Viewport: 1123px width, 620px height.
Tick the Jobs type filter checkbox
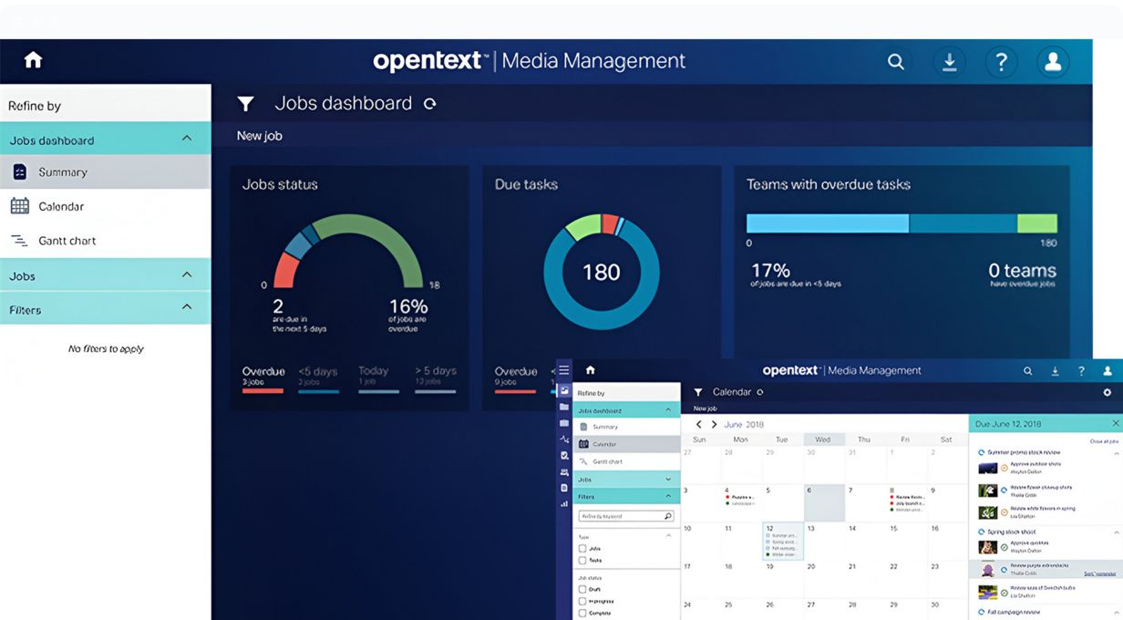tap(582, 549)
